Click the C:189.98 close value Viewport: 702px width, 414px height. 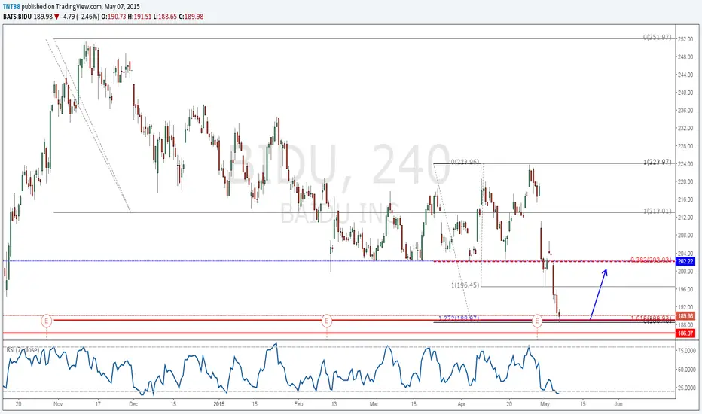coord(191,16)
